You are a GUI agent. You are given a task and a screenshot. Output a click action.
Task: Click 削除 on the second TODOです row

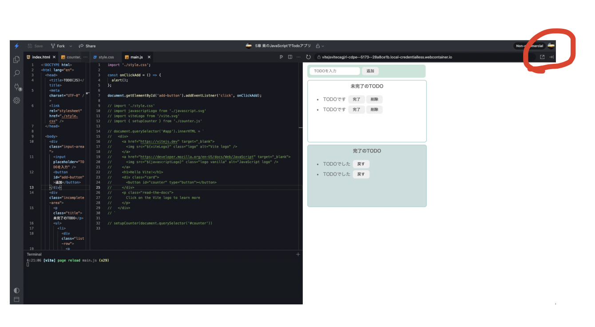[x=374, y=109]
